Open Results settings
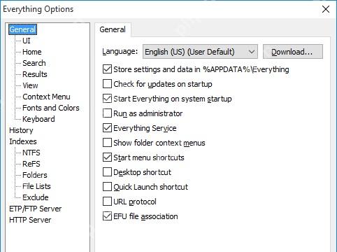 pyautogui.click(x=35, y=74)
